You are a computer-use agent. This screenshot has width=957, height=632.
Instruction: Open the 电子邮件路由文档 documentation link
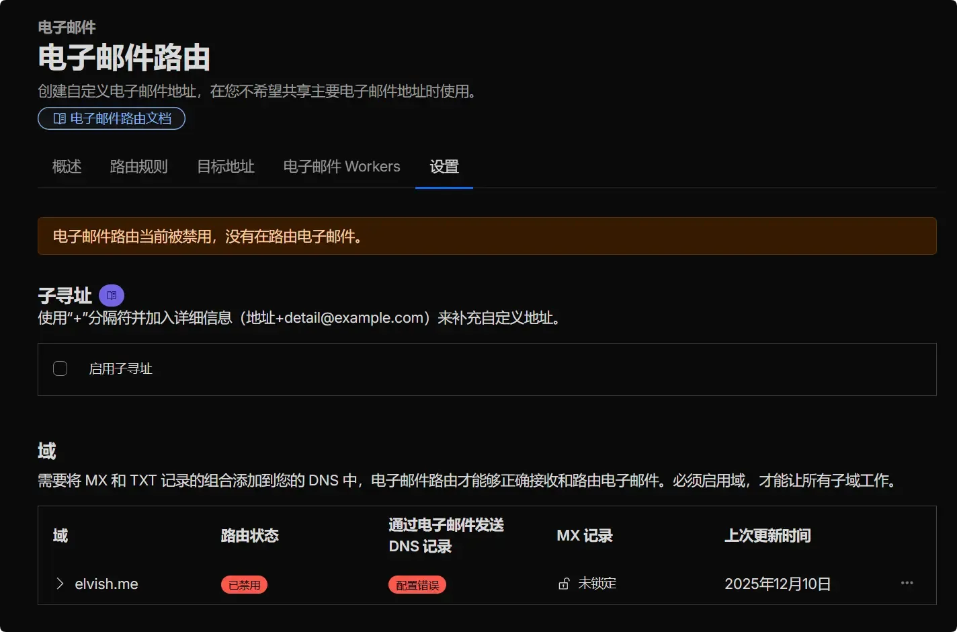pyautogui.click(x=112, y=118)
